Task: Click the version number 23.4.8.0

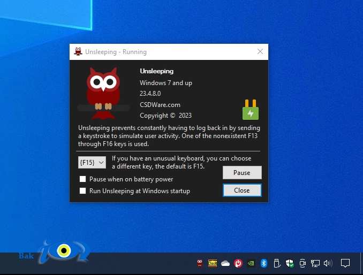Action: (150, 94)
